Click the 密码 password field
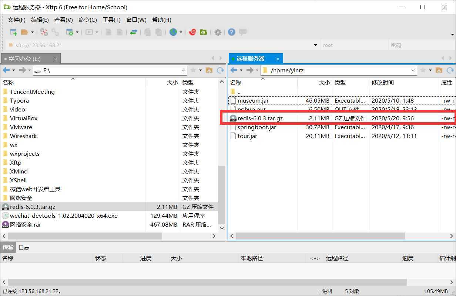This screenshot has width=456, height=296. pyautogui.click(x=421, y=45)
